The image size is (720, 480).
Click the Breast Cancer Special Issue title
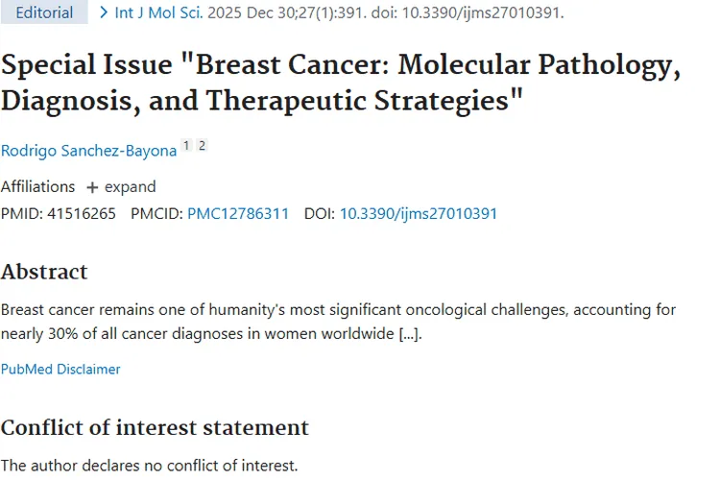[341, 83]
